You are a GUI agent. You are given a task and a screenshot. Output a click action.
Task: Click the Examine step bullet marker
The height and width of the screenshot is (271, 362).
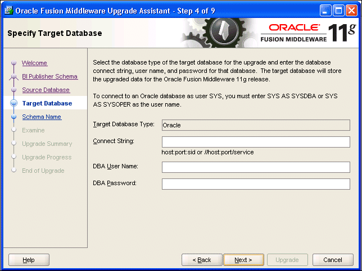pyautogui.click(x=14, y=130)
